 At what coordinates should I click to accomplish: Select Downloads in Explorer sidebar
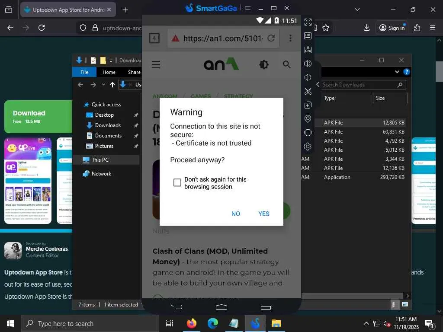(108, 125)
